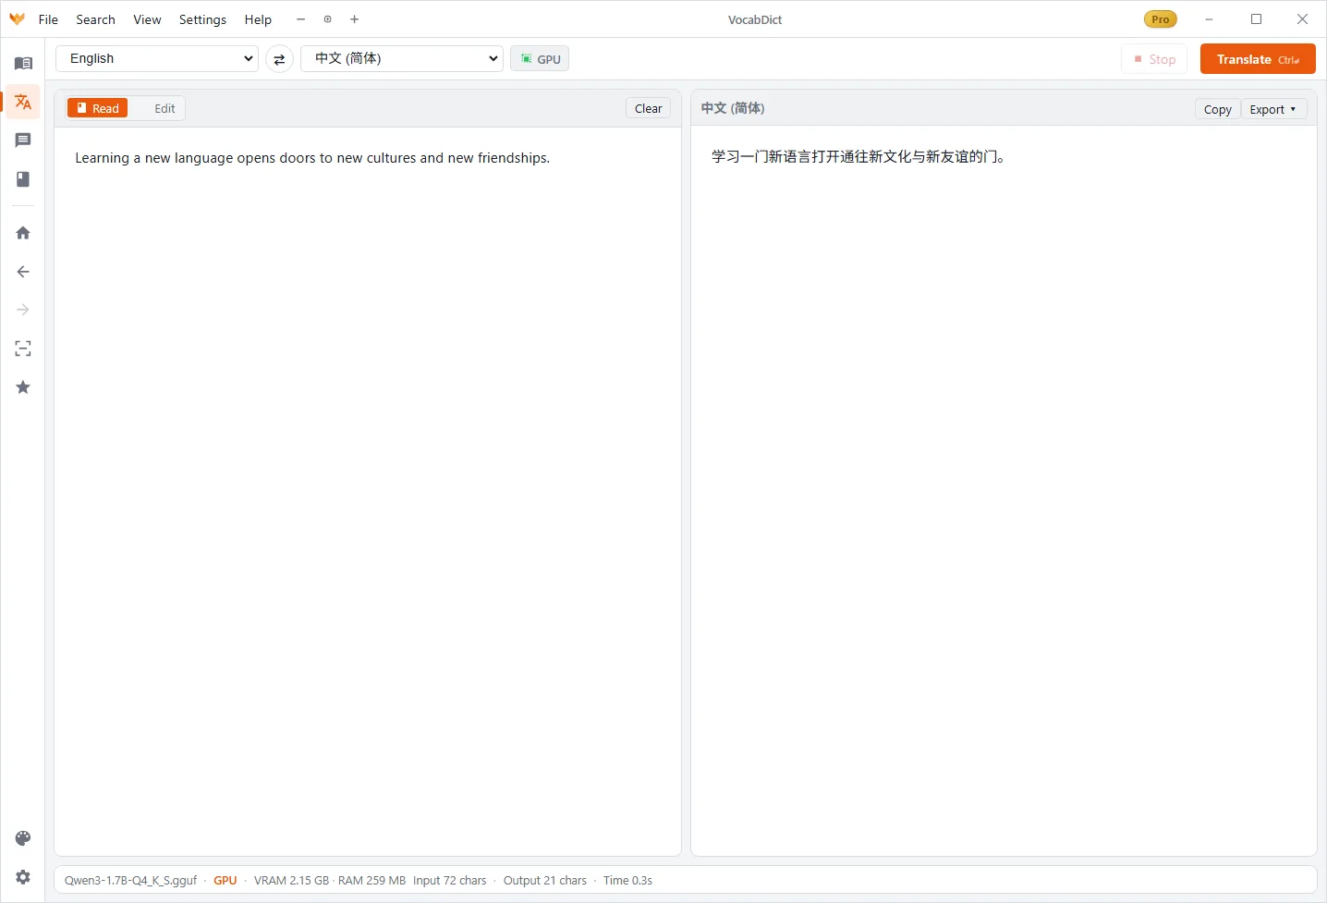Swap source and target languages
The width and height of the screenshot is (1327, 903).
(x=279, y=59)
